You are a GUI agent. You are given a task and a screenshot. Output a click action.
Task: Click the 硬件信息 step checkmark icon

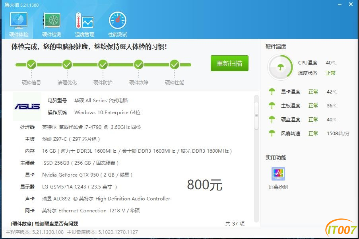click(x=31, y=65)
